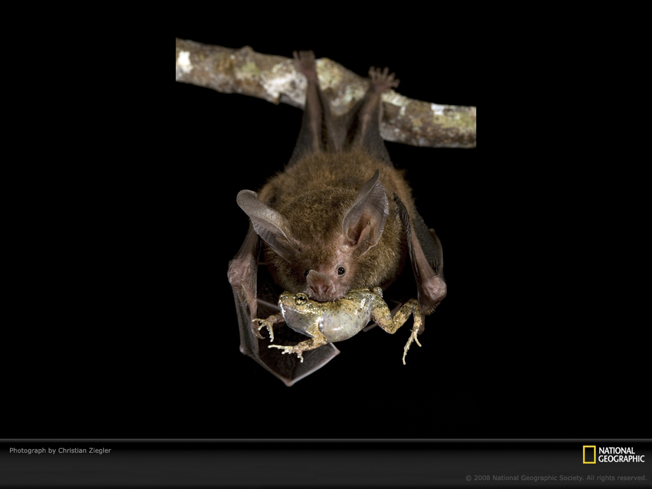Click the NATIONAL GEOGRAPHIC wordmark text
This screenshot has height=489, width=652.
621,455
